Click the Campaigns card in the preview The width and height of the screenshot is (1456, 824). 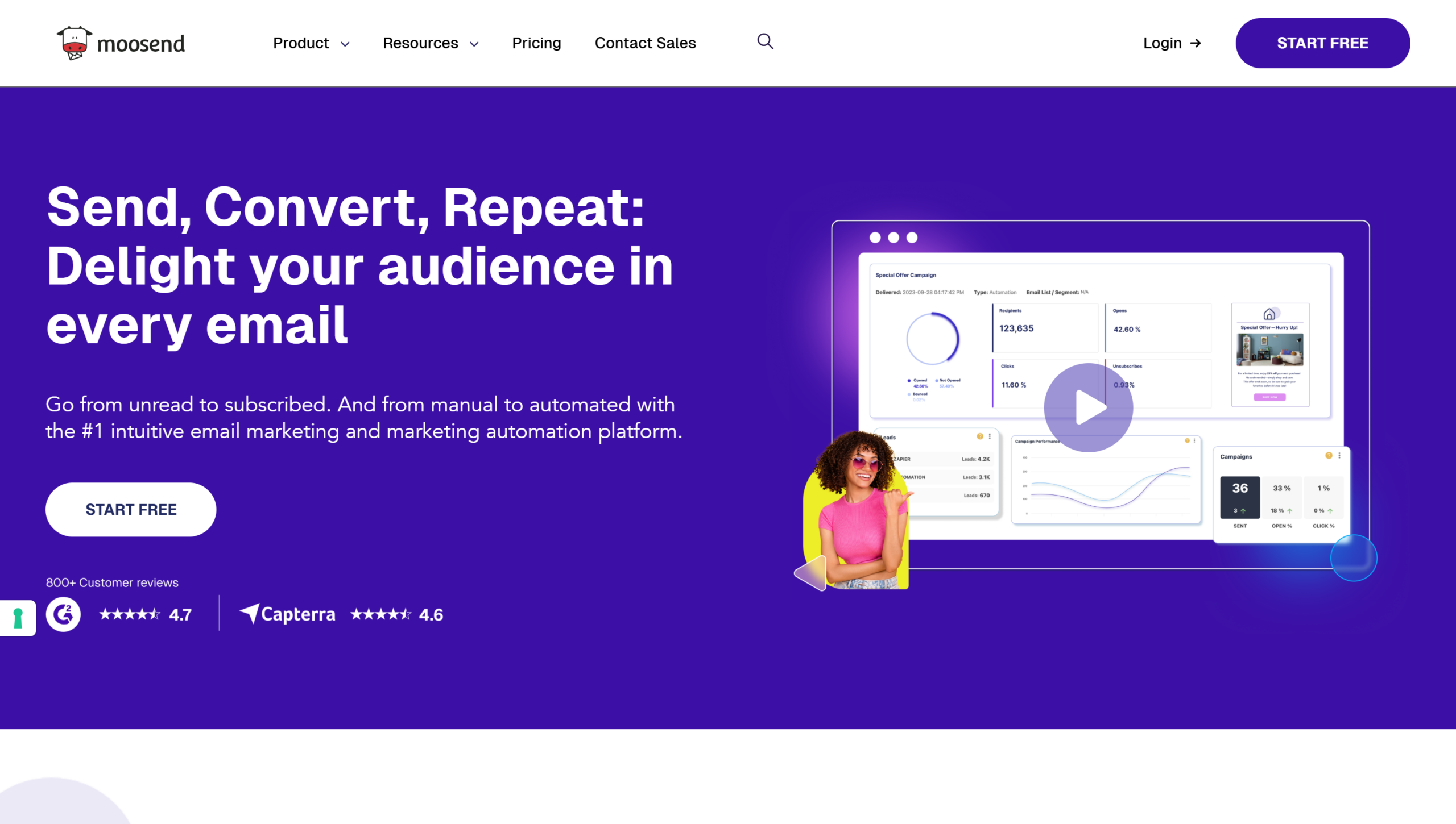coord(1281,494)
